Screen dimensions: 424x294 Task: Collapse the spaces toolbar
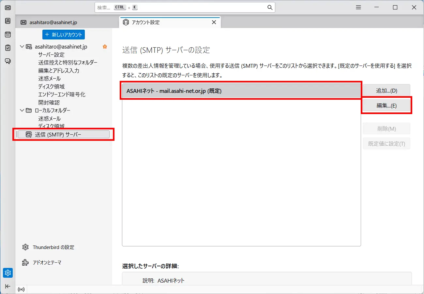coord(8,286)
